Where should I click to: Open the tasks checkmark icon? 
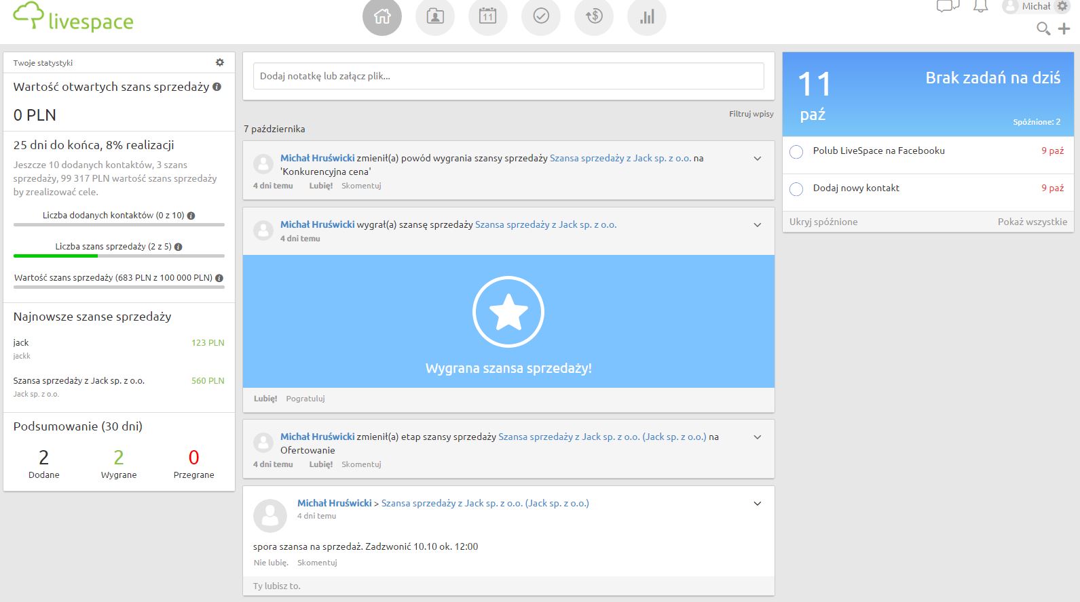point(541,16)
